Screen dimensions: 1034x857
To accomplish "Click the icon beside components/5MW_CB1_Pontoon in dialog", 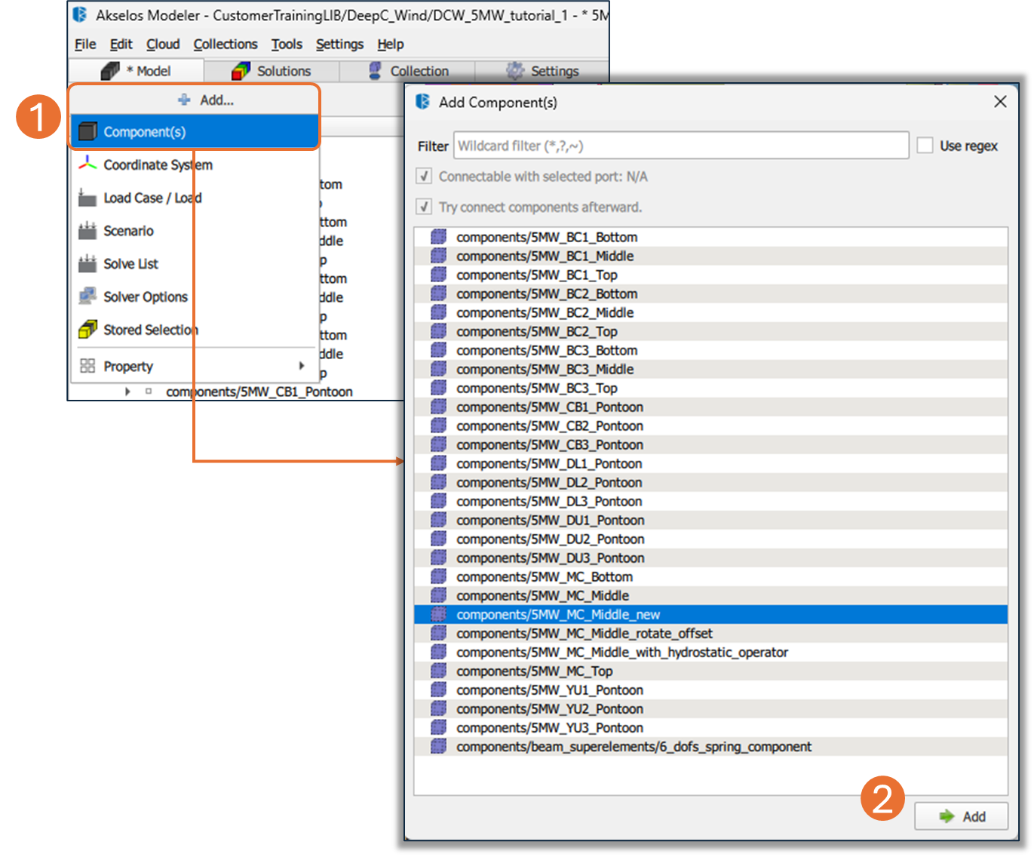I will [x=438, y=407].
